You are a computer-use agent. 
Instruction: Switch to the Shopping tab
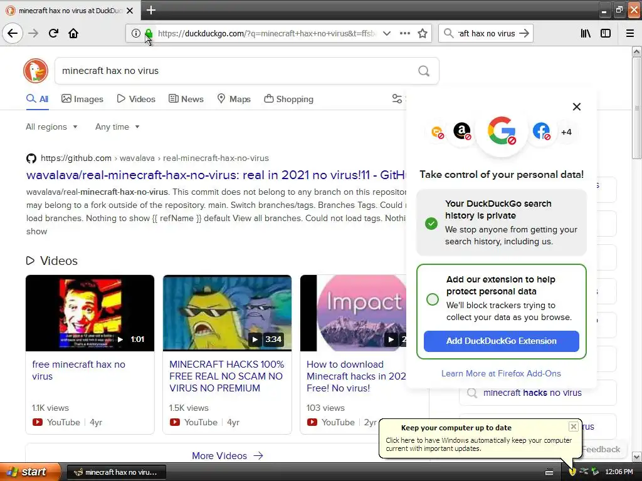(288, 99)
